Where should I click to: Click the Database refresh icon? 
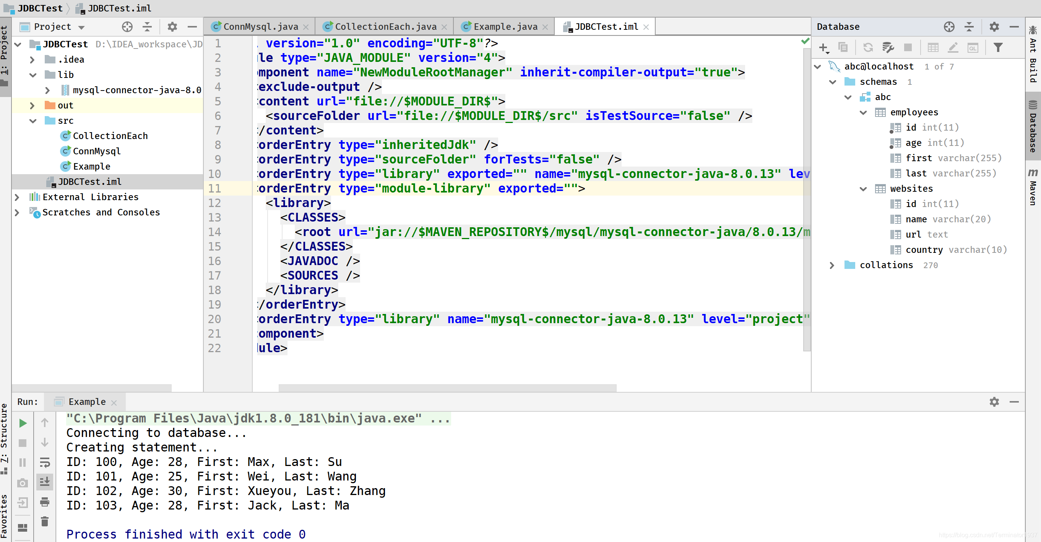[868, 48]
